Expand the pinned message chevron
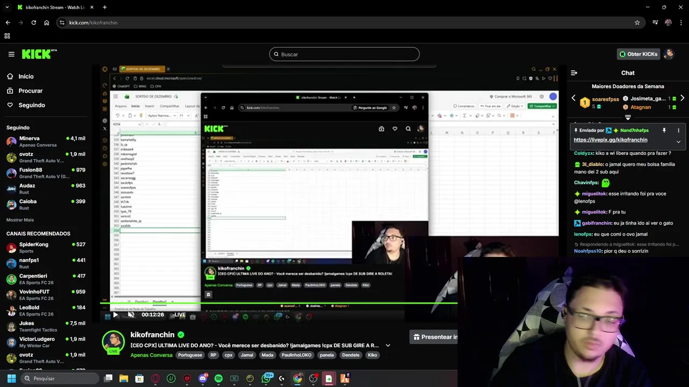This screenshot has height=387, width=689. [678, 142]
